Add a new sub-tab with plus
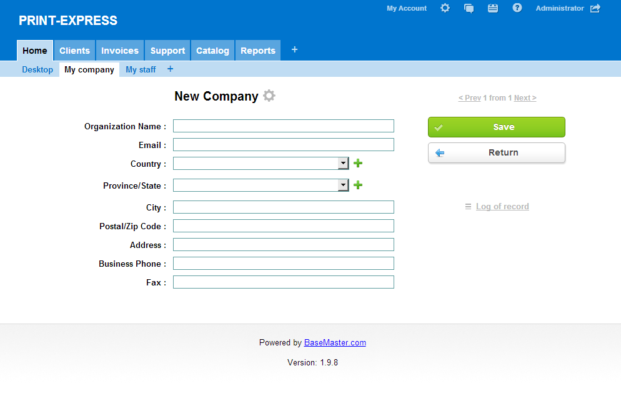Image resolution: width=621 pixels, height=396 pixels. tap(171, 69)
